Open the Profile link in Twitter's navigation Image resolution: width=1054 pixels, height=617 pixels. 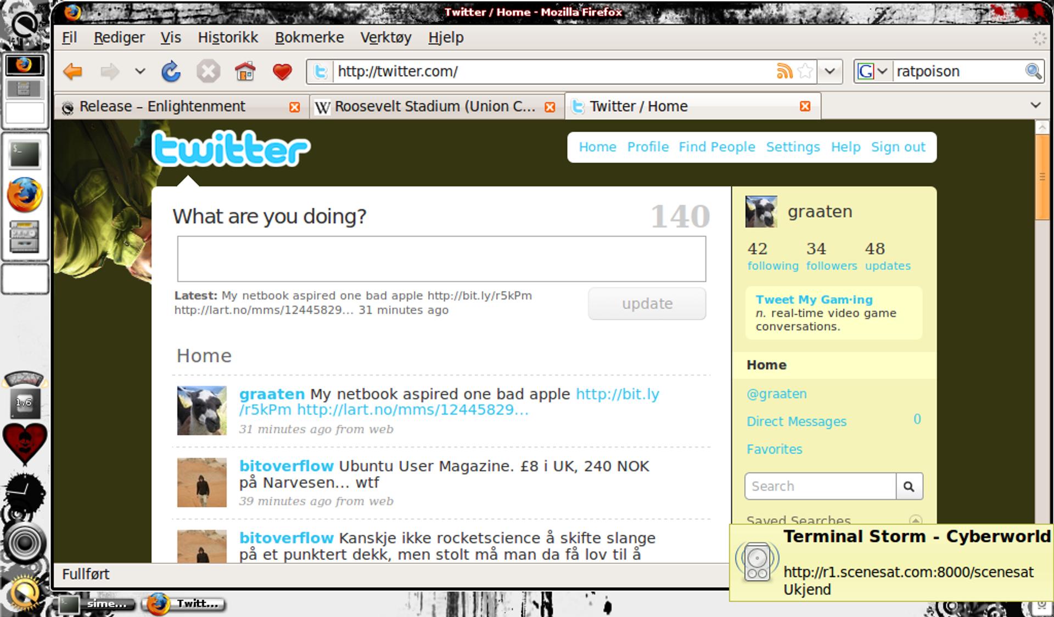[x=648, y=147]
